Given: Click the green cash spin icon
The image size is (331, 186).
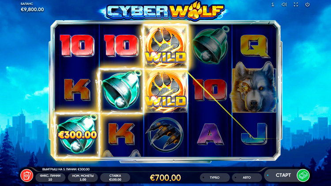Looking at the screenshot, I should tap(303, 175).
